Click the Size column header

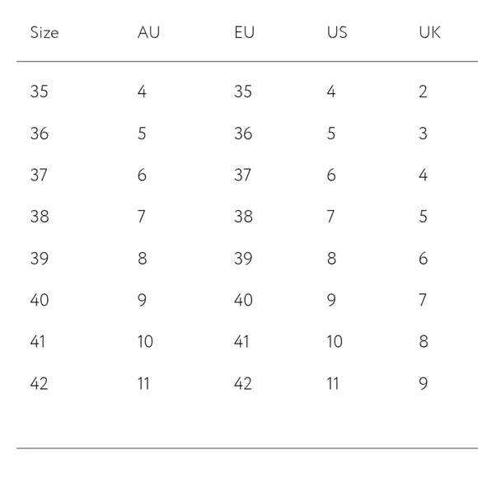45,32
